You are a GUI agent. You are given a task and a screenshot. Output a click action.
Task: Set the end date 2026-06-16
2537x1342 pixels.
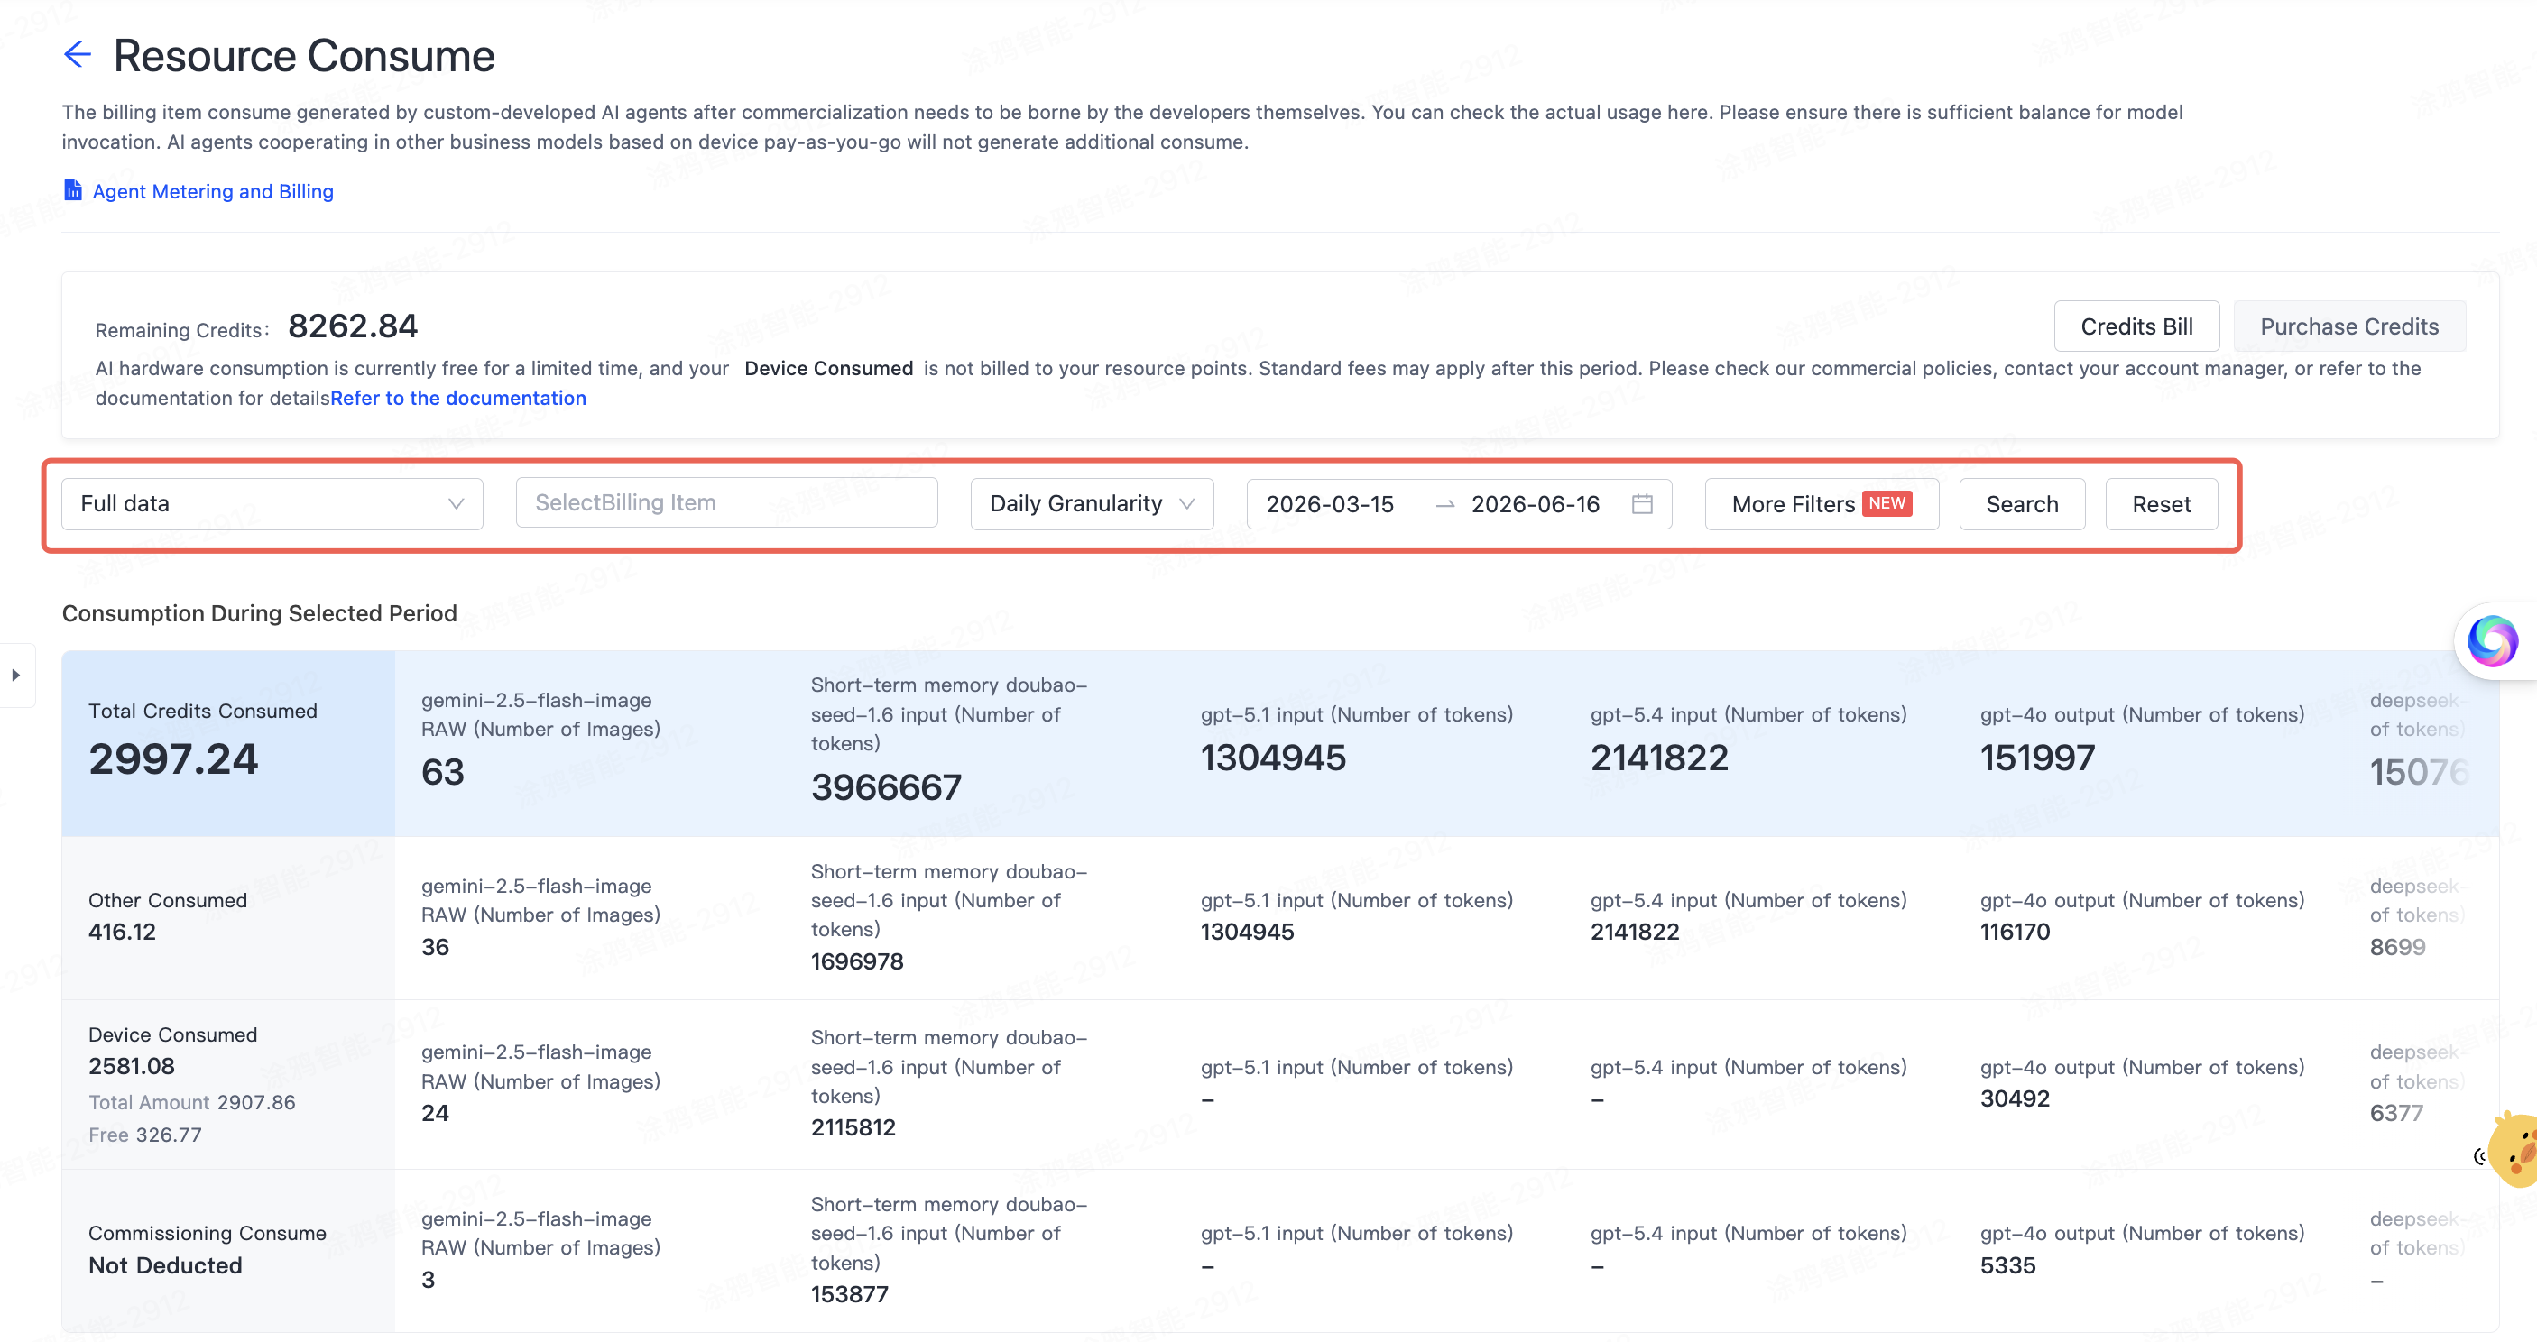[x=1535, y=504]
